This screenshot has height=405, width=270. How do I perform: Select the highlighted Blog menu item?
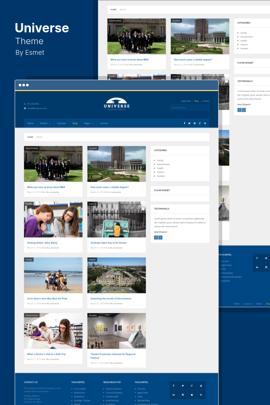tap(75, 123)
